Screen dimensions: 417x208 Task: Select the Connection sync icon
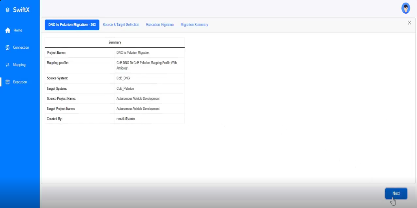click(8, 47)
